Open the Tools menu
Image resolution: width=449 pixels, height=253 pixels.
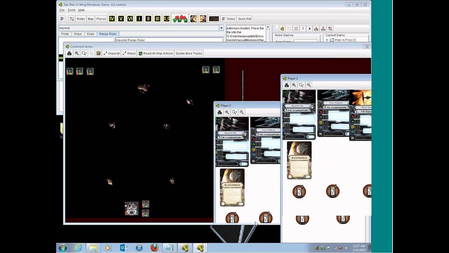tap(71, 10)
